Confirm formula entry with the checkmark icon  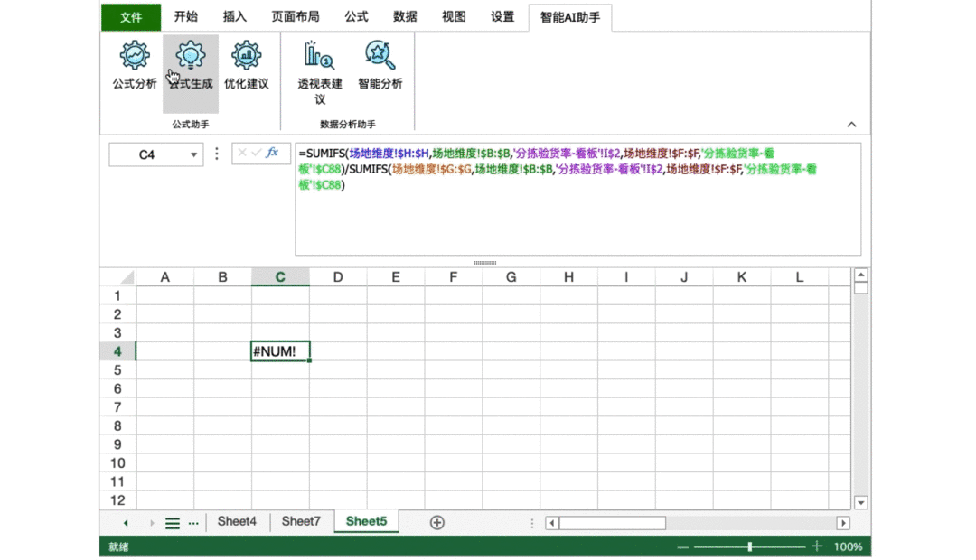(257, 153)
